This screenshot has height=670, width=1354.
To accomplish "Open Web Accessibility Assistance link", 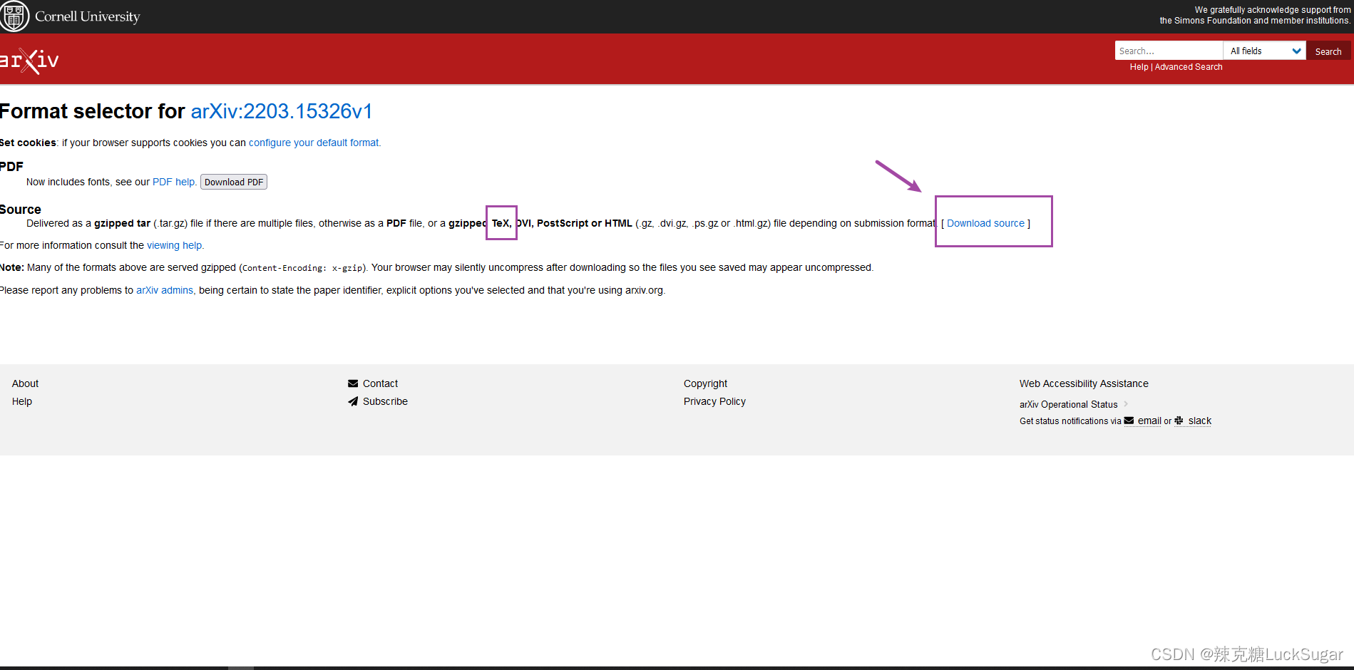I will tap(1084, 383).
